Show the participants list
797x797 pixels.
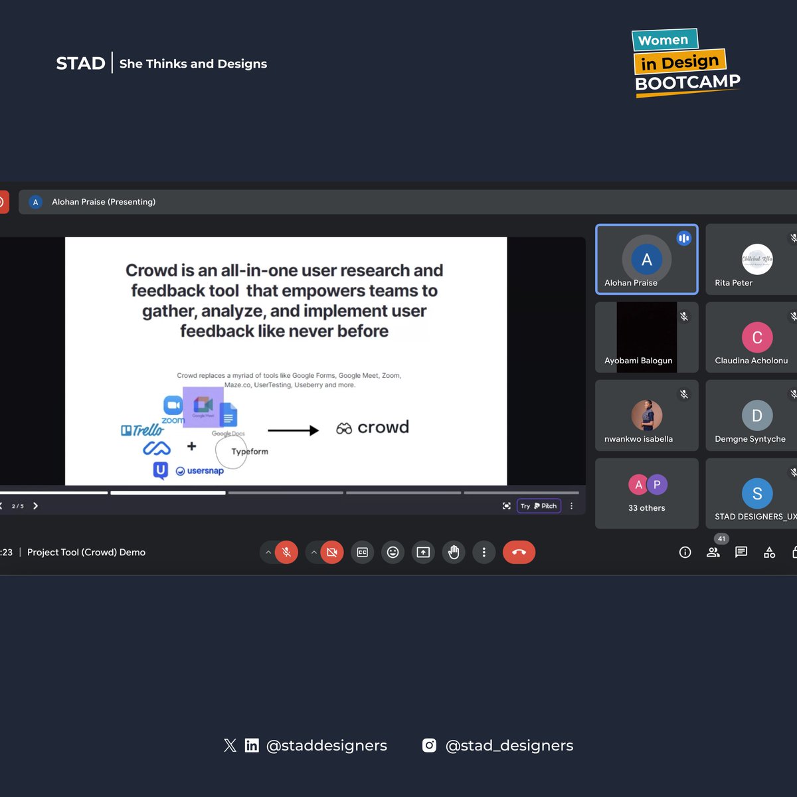pos(713,552)
